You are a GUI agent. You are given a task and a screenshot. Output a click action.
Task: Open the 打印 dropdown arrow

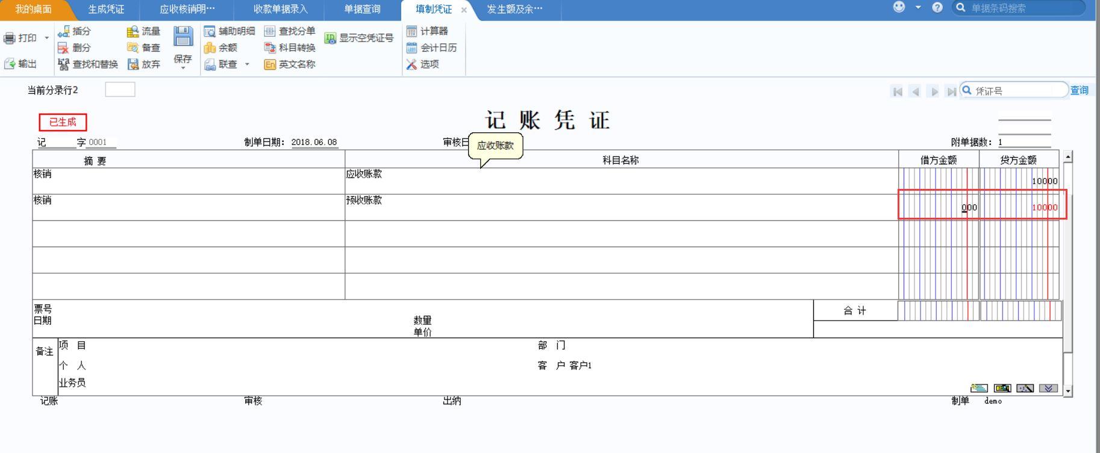click(47, 38)
